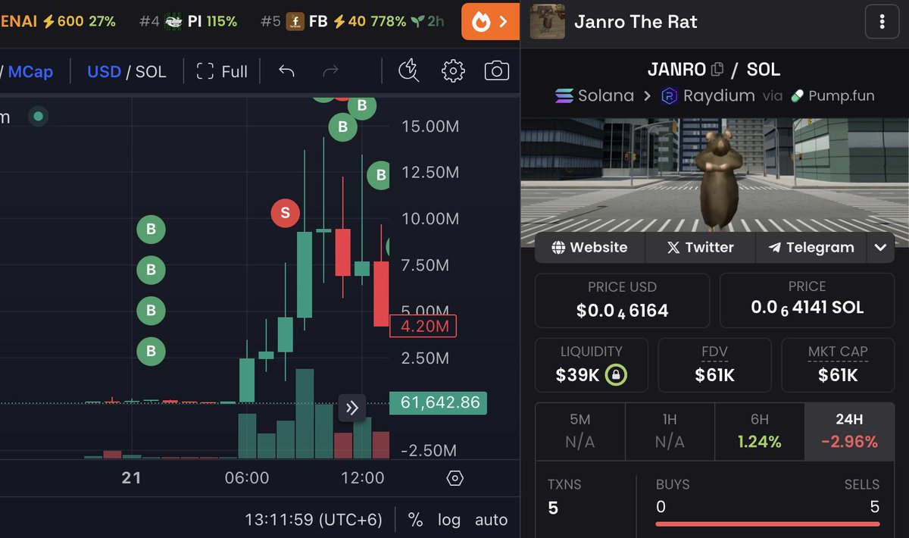The image size is (909, 538).
Task: Select the 24H timeframe tab
Action: [849, 432]
